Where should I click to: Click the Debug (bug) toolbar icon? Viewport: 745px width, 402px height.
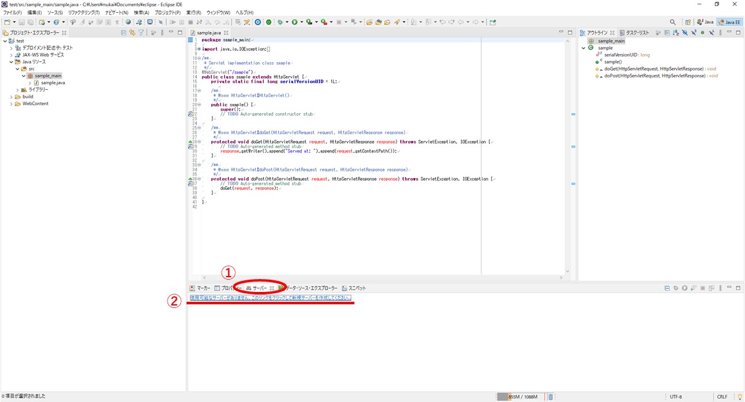pyautogui.click(x=280, y=22)
